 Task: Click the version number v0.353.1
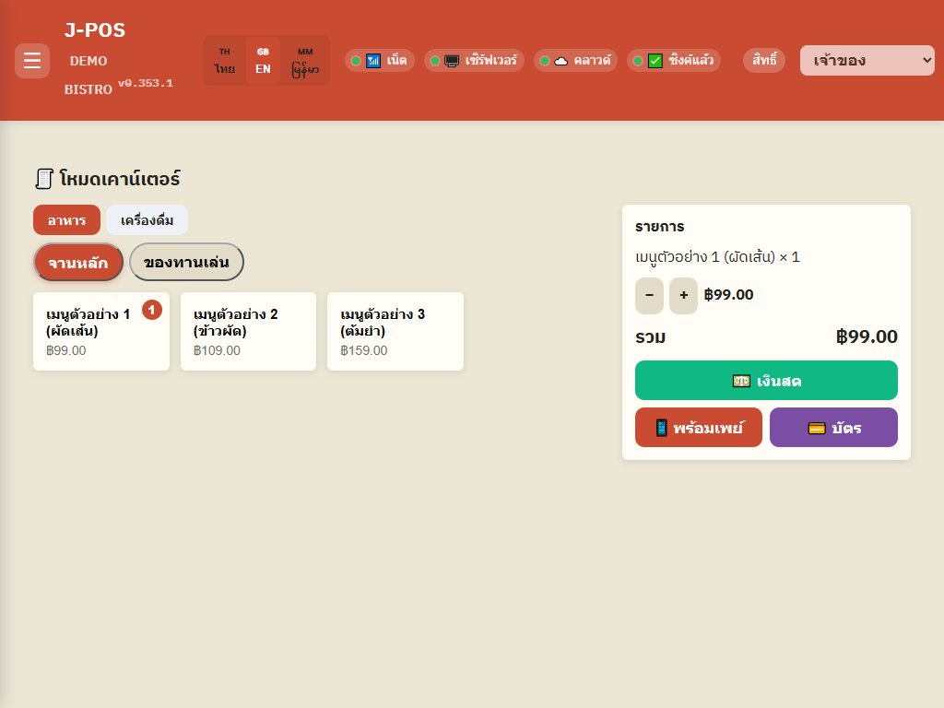click(x=146, y=83)
